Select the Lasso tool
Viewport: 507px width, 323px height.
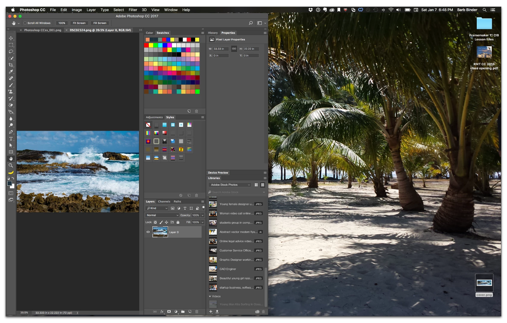(x=11, y=51)
